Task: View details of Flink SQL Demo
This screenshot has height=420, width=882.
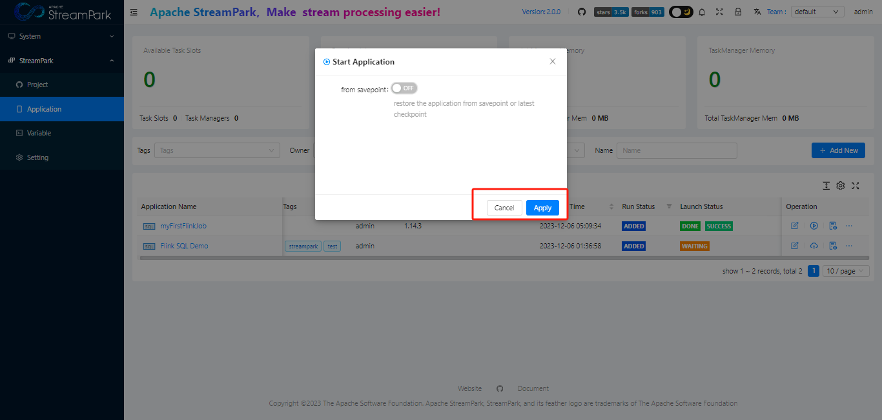Action: [x=833, y=246]
